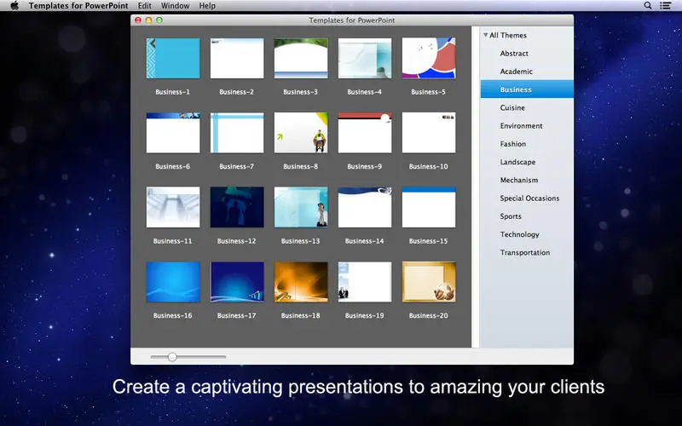The width and height of the screenshot is (682, 426).
Task: Pick the Business-5 template thumbnail
Action: point(429,58)
